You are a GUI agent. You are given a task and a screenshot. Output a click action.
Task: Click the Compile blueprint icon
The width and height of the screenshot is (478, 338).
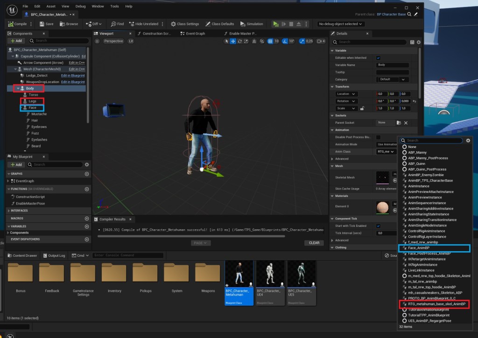[10, 24]
